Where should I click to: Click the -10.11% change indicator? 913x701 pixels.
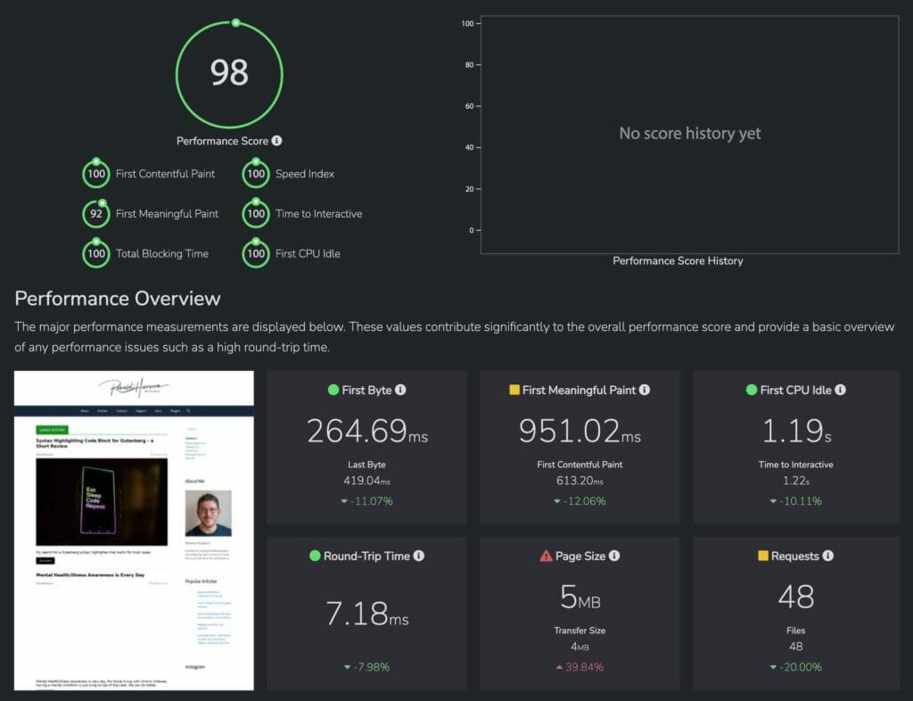tap(796, 500)
